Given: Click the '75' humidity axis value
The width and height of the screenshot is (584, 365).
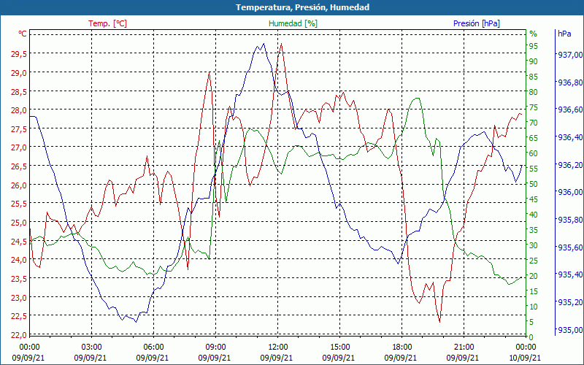Looking at the screenshot, I should pyautogui.click(x=534, y=107).
